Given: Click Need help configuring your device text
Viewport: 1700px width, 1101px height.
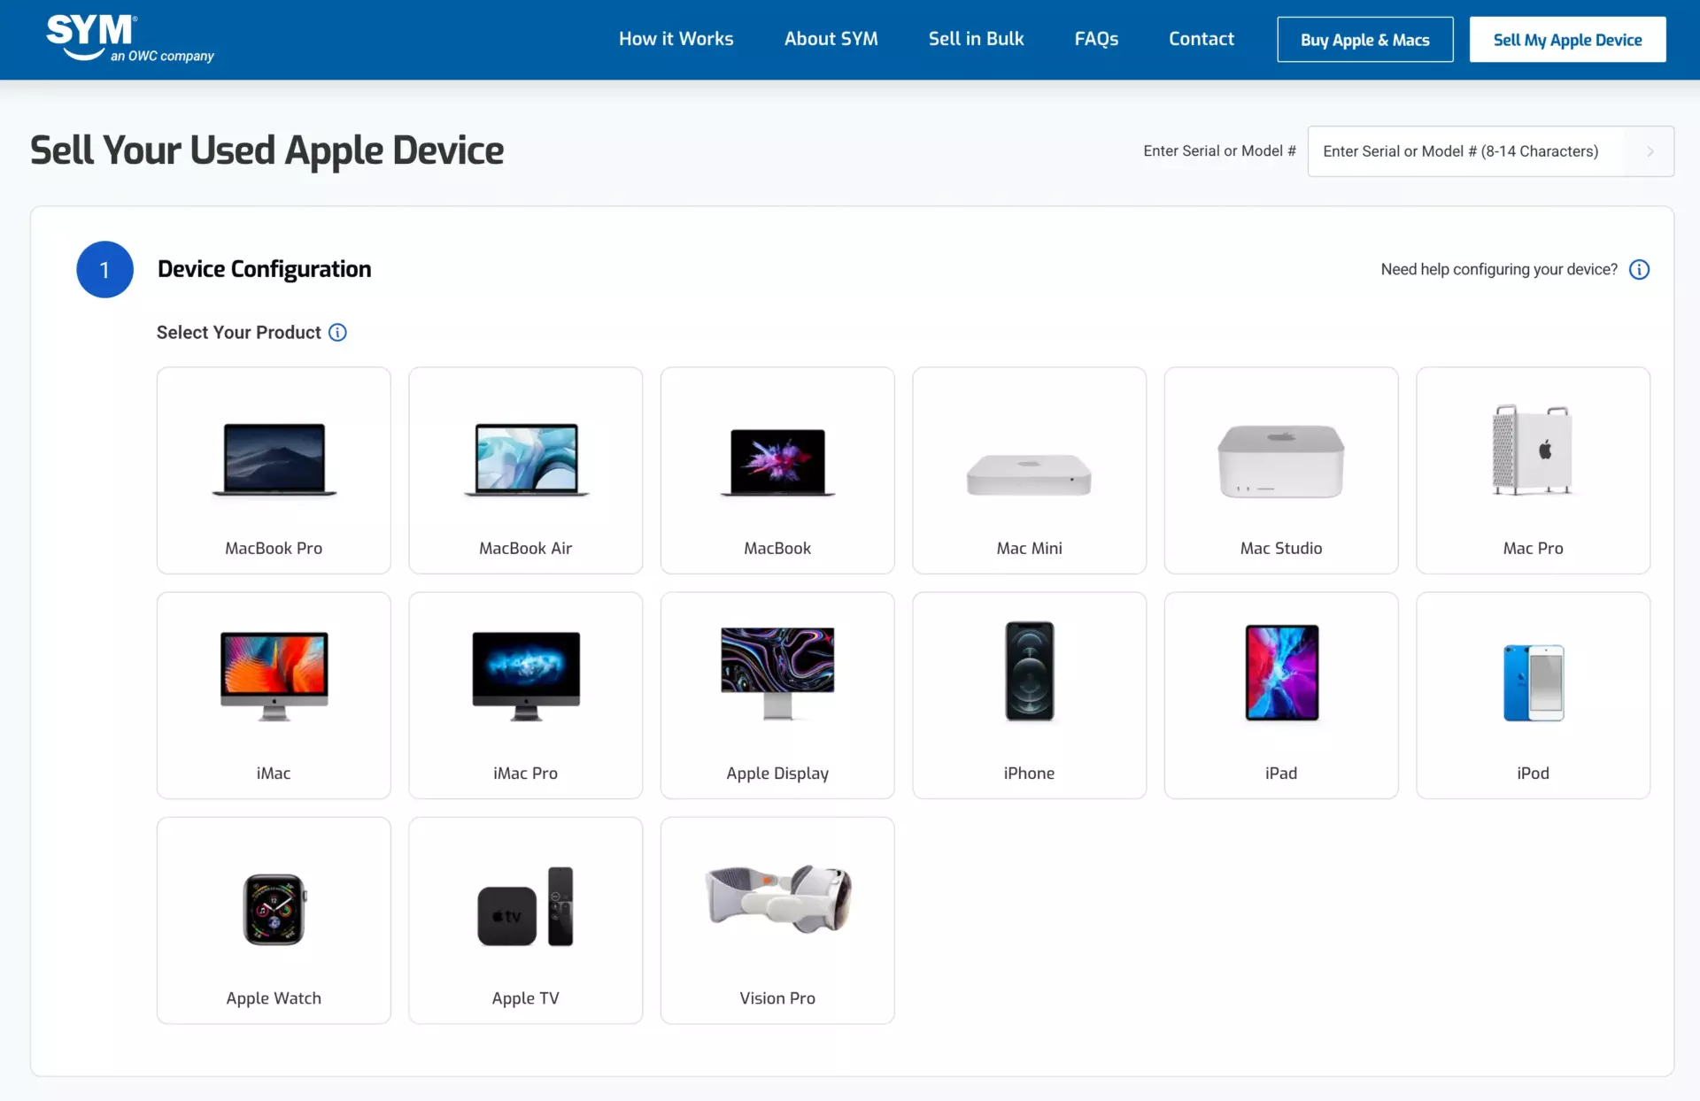Looking at the screenshot, I should tap(1499, 269).
